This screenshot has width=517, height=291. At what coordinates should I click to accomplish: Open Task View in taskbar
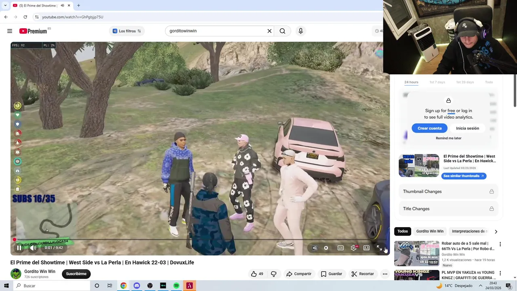tap(110, 286)
